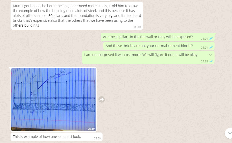Click the 'This is example of how' message

(56, 137)
